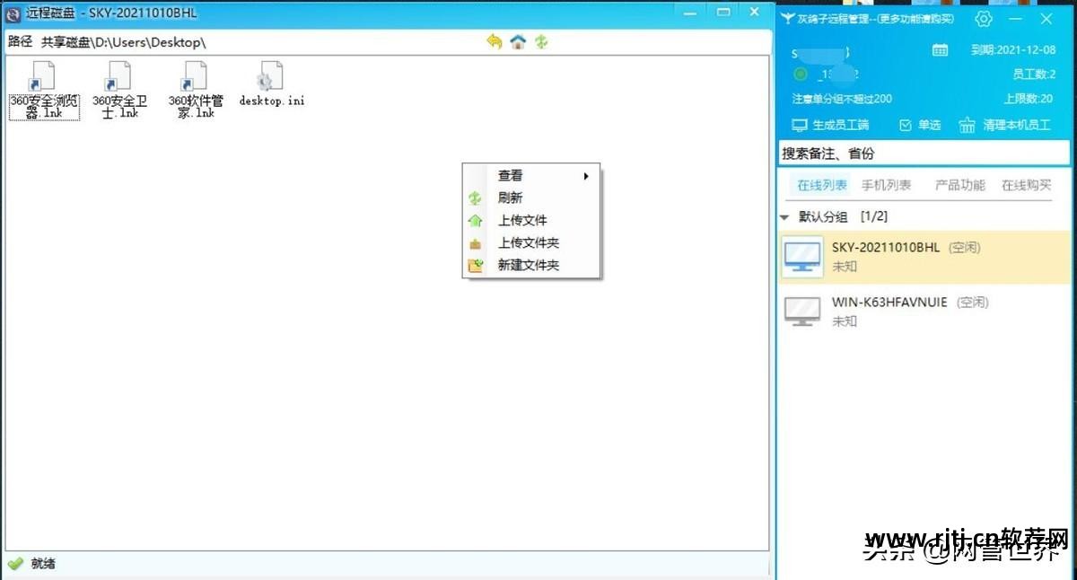Image resolution: width=1077 pixels, height=580 pixels.
Task: Click the monitor icon for SKY-20211010BHL
Action: [x=800, y=256]
